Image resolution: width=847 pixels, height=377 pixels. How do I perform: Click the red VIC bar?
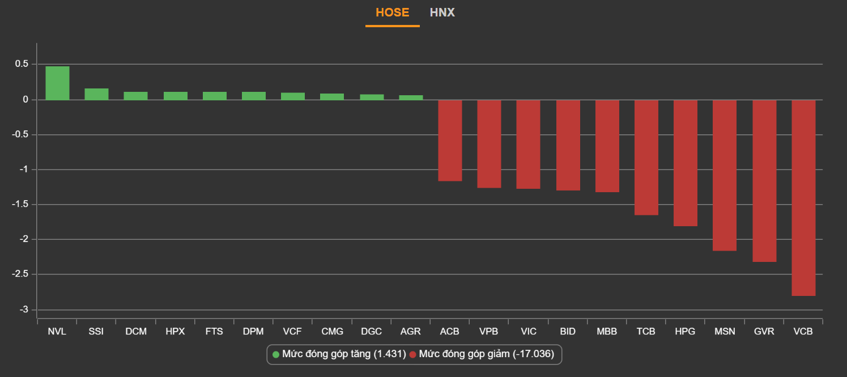pos(528,144)
